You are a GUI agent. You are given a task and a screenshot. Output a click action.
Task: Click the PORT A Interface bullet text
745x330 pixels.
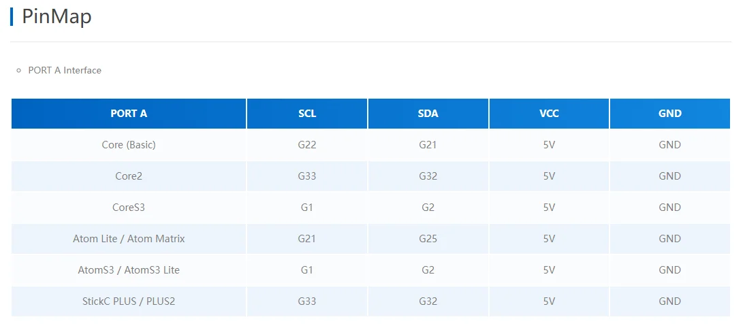[65, 70]
